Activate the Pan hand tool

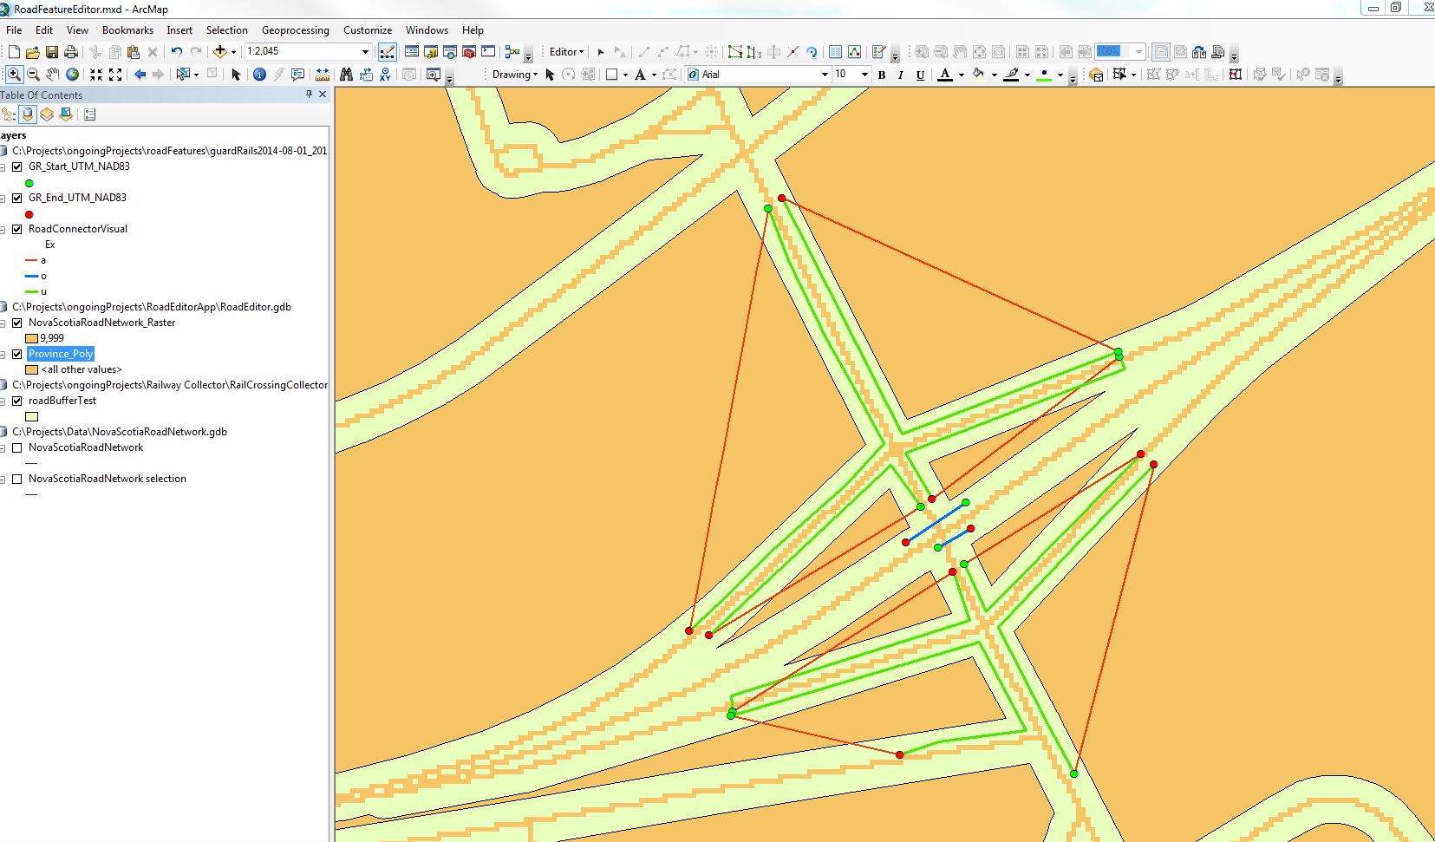point(53,75)
